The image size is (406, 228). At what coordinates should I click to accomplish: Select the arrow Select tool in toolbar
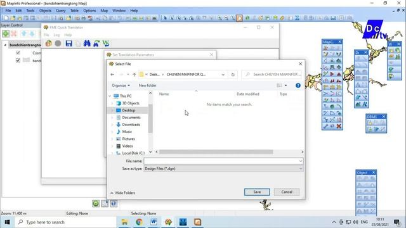pyautogui.click(x=165, y=18)
